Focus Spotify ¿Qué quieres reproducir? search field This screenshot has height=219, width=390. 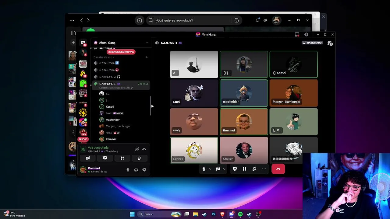(x=189, y=20)
